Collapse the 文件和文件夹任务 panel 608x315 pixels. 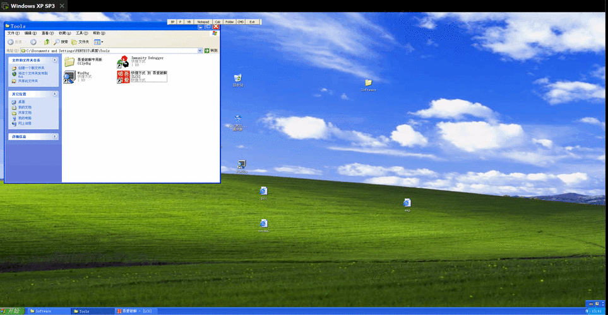(55, 60)
